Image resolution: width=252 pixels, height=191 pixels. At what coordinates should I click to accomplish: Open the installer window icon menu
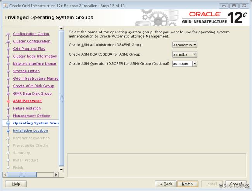pos(5,6)
